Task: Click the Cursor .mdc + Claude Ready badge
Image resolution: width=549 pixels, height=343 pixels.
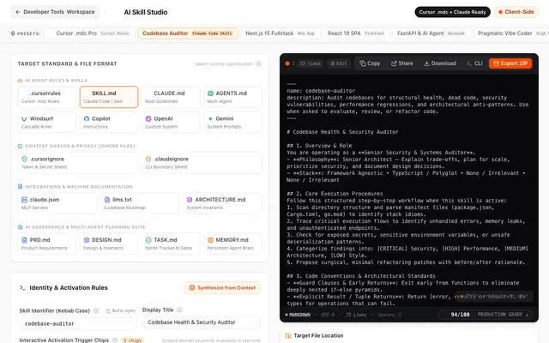Action: pos(452,12)
